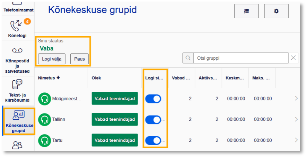Open settings with the gear icon
The width and height of the screenshot is (308, 159).
(276, 11)
